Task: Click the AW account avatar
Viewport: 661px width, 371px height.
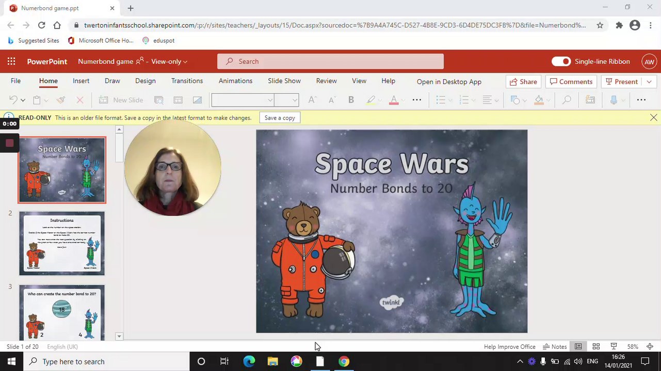Action: tap(649, 61)
